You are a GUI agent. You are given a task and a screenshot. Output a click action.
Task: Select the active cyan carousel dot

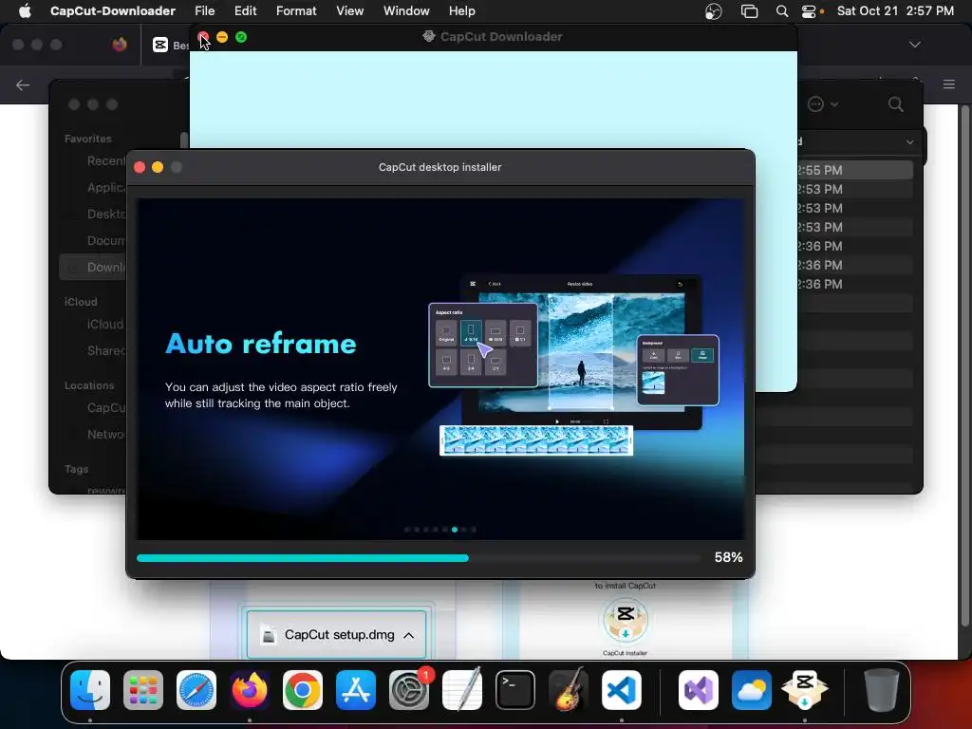pyautogui.click(x=455, y=530)
